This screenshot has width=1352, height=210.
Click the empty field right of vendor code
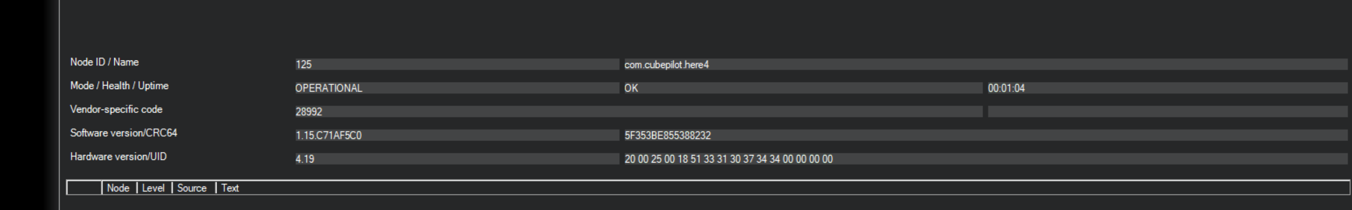[1166, 111]
